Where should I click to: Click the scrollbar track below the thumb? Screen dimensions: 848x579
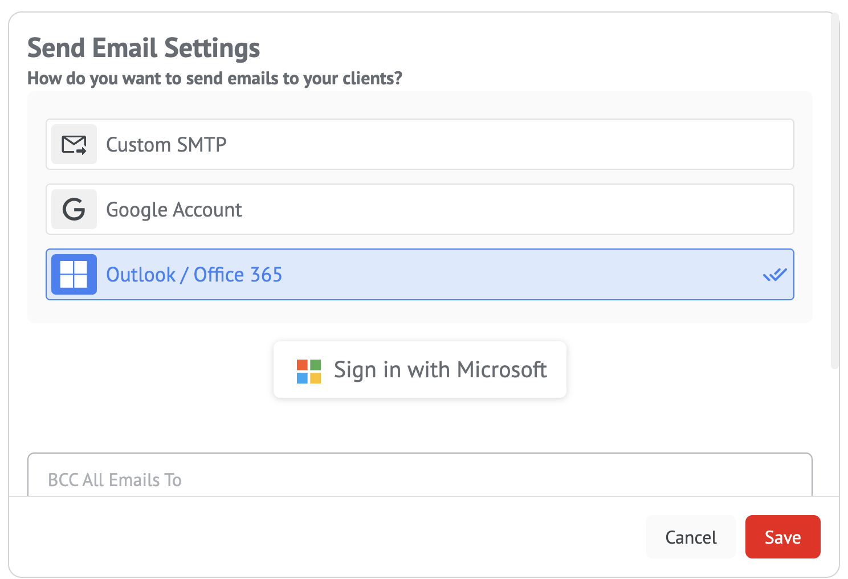tap(835, 433)
